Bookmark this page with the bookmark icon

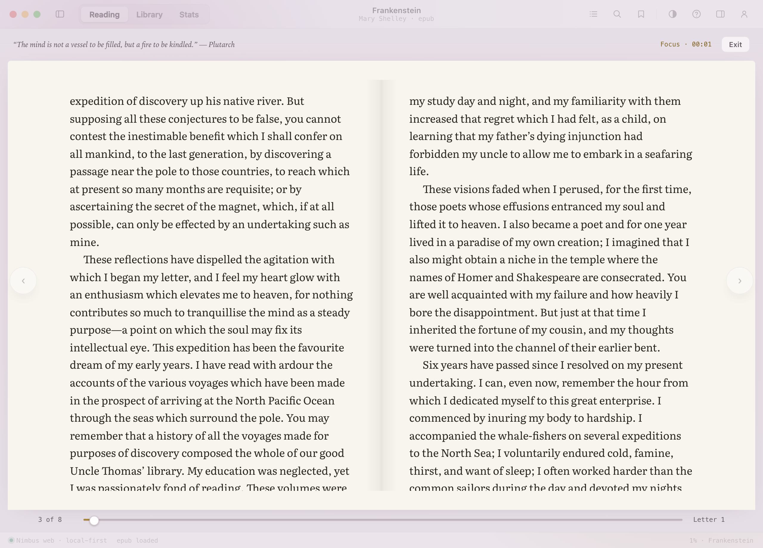pos(641,14)
